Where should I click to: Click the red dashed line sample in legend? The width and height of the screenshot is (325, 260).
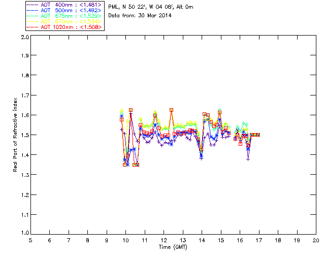[x=32, y=27]
